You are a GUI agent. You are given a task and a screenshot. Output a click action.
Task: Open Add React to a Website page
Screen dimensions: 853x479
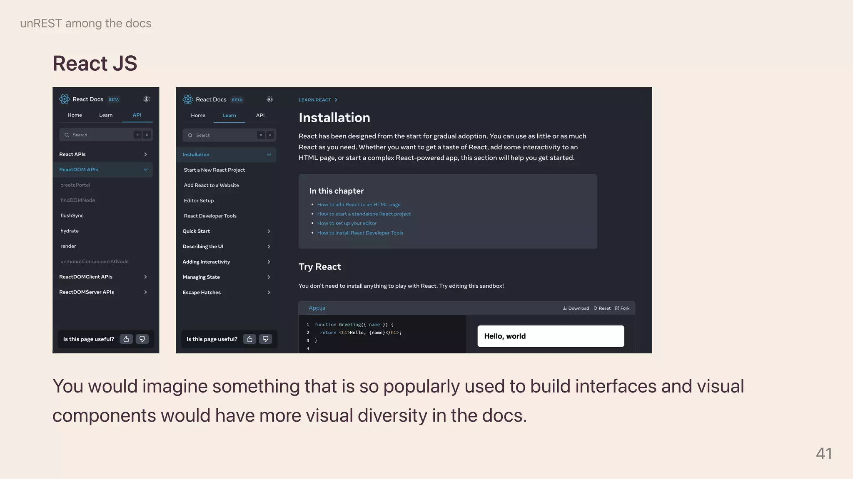(211, 185)
